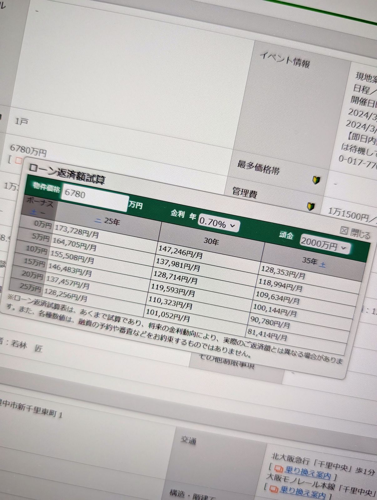Click the 10万円 bonus row label
The image size is (377, 500).
pos(37,249)
